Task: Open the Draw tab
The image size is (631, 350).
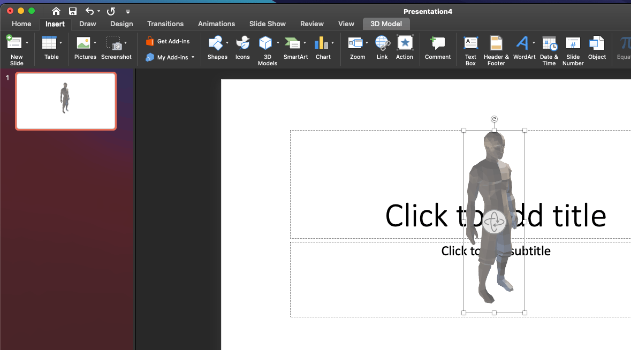Action: point(87,24)
